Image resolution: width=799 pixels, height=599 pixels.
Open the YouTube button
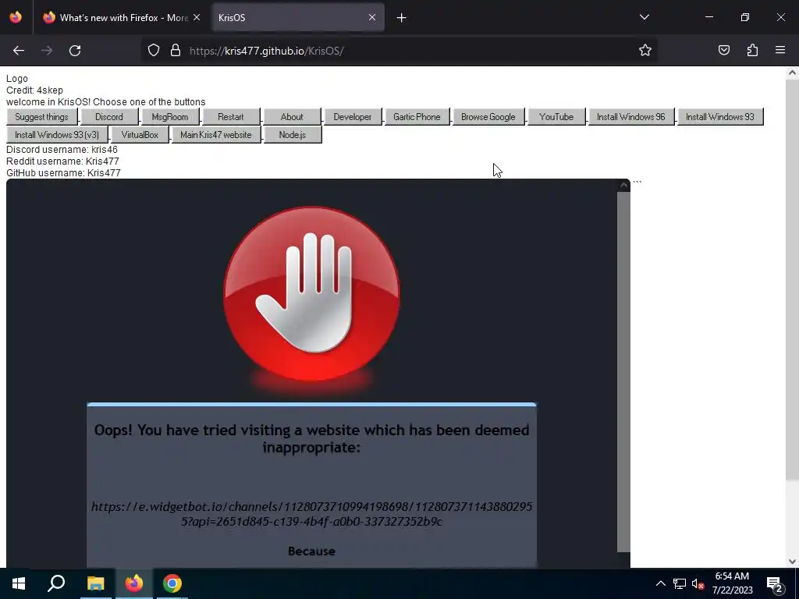pyautogui.click(x=556, y=117)
